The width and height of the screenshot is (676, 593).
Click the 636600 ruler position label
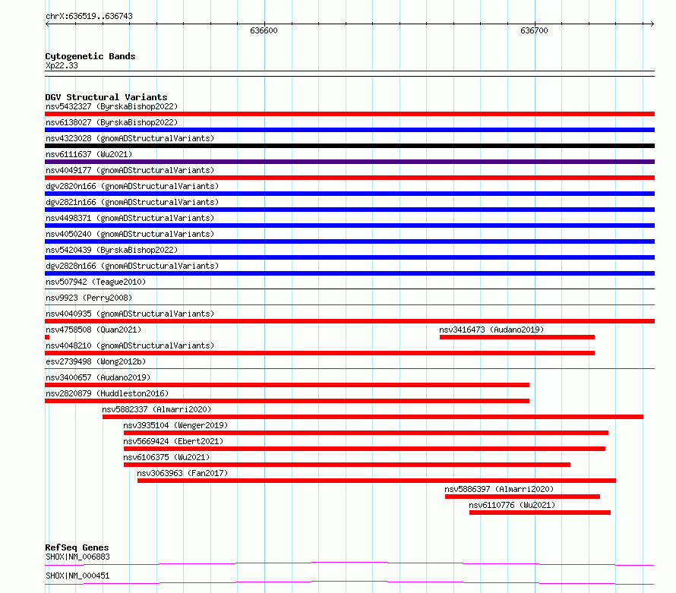coord(264,30)
